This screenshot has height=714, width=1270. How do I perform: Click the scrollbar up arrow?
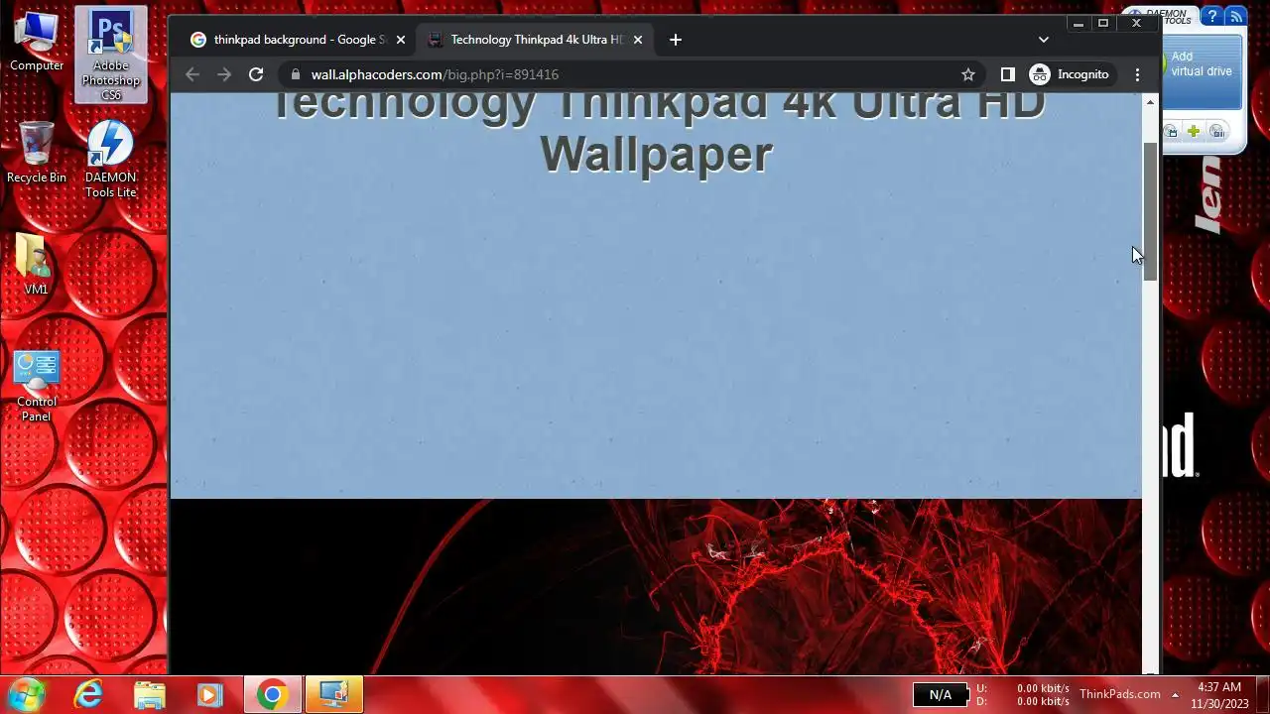pyautogui.click(x=1150, y=102)
